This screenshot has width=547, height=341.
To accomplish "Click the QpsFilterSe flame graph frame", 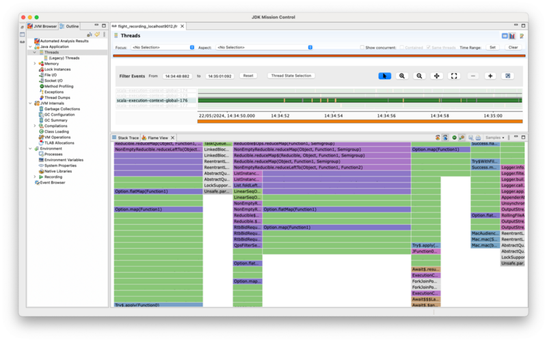I will pyautogui.click(x=248, y=245).
